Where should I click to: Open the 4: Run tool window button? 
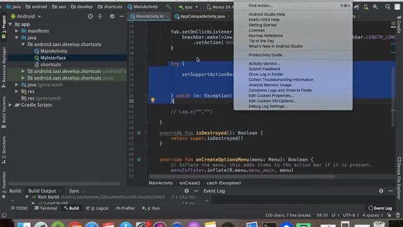(151, 208)
